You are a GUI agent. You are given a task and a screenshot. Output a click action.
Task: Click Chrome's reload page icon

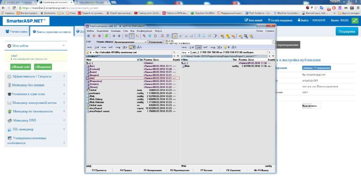[14, 8]
